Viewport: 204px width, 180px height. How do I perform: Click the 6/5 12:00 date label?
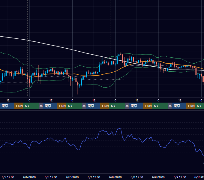pos(8,177)
